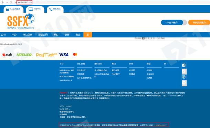This screenshot has height=128, width=210.
Task: Click the SSFX Beyond Forex Markets logo
Action: pyautogui.click(x=21, y=21)
